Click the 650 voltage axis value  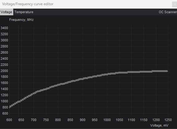point(21,120)
